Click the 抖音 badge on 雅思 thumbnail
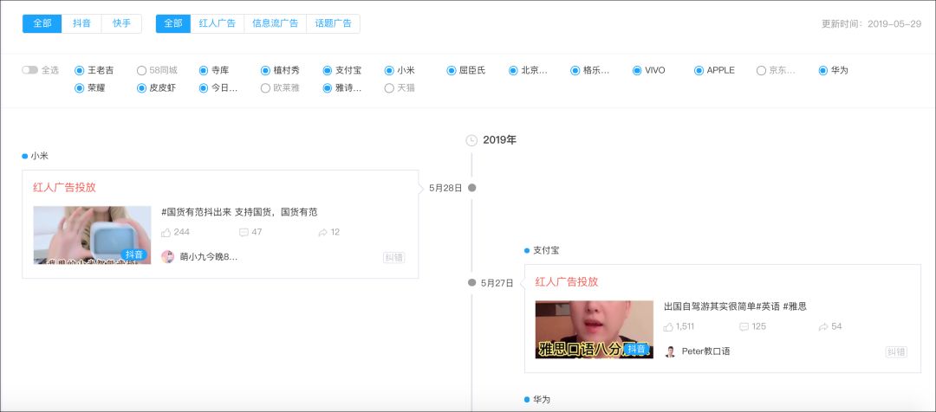 (636, 349)
